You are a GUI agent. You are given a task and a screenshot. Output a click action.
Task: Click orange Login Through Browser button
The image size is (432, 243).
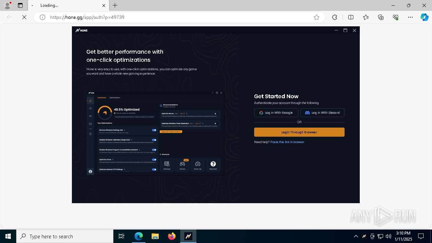click(x=299, y=132)
